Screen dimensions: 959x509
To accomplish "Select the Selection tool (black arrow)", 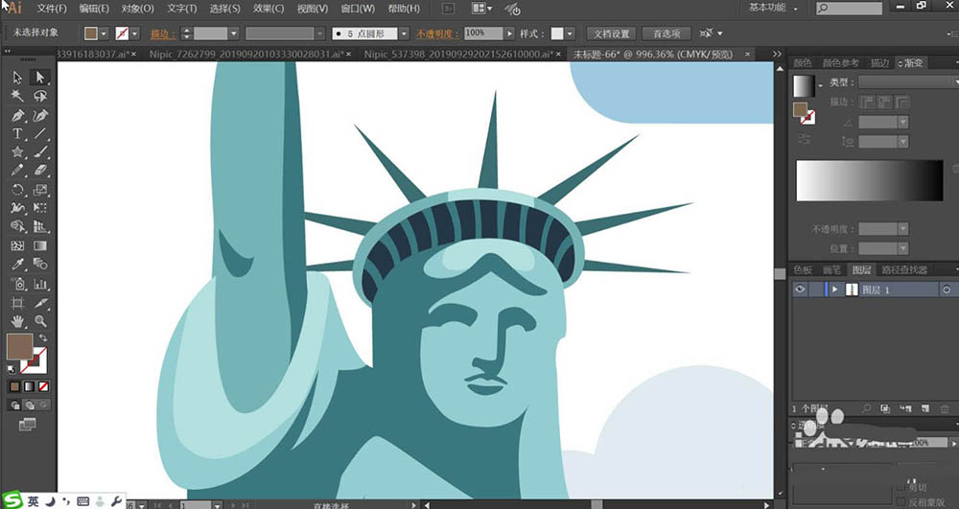I will tap(17, 78).
